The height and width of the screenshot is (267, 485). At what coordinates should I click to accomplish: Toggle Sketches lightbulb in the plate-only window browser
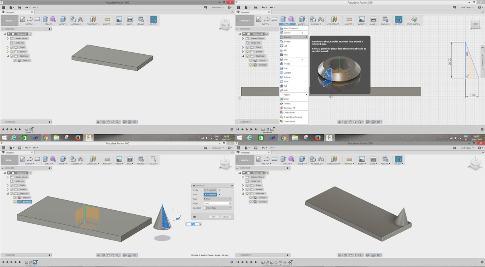tap(11, 56)
